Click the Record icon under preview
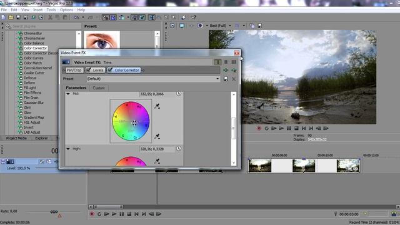Screen dimensions: 400x225 pos(259,128)
